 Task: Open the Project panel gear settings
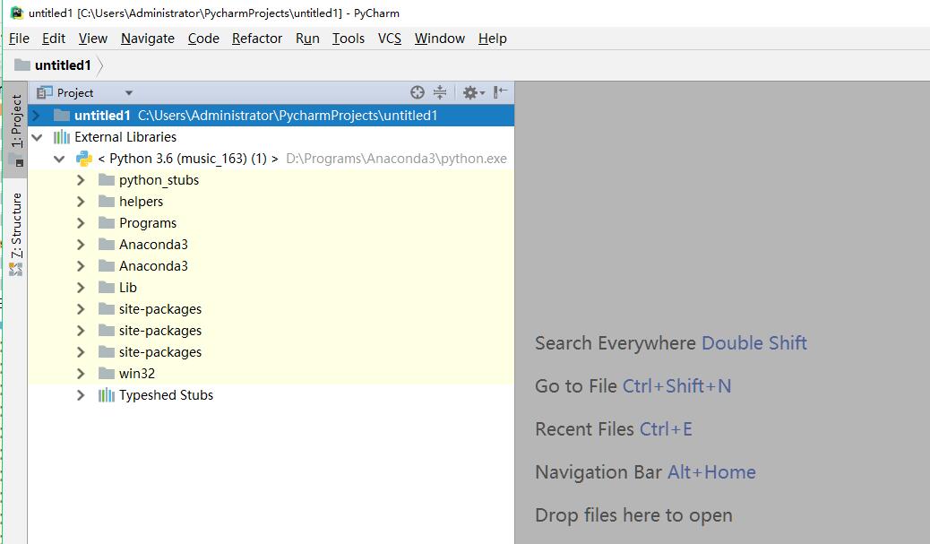coord(473,92)
